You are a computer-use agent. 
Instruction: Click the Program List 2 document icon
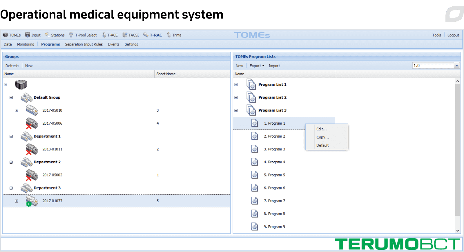click(251, 97)
